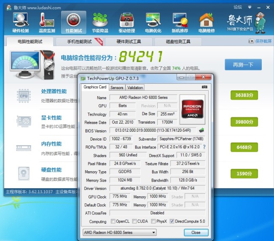Click the bus interface question mark
The image size is (274, 241).
204,147
